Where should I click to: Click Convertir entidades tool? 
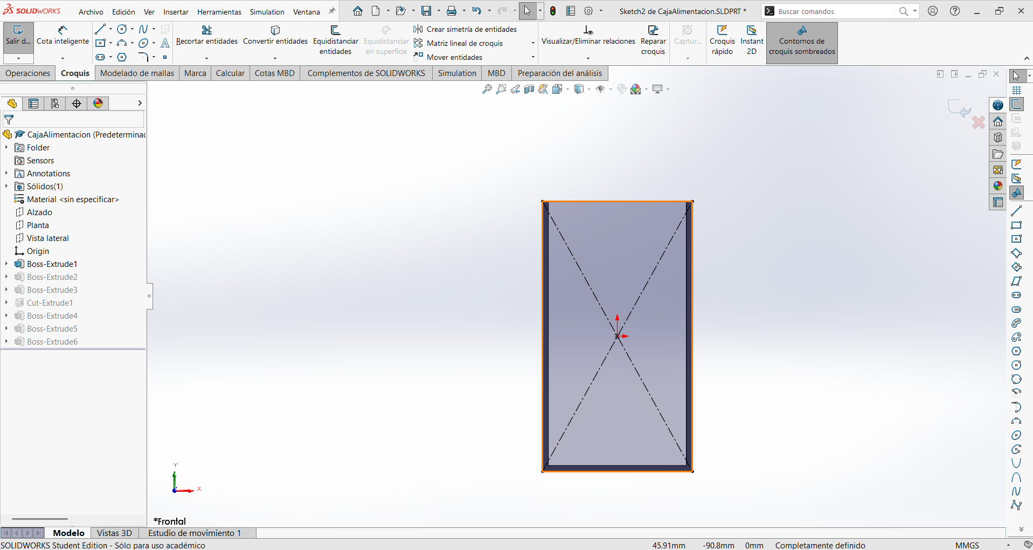click(x=275, y=36)
